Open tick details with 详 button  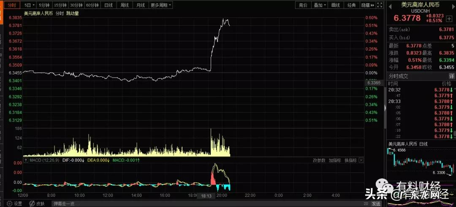pos(452,76)
